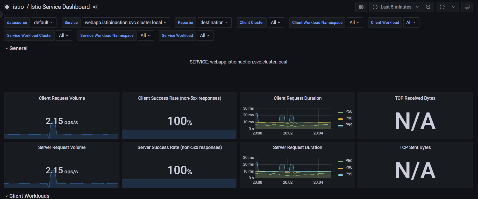Open the TCP Received Bytes panel title menu
This screenshot has width=478, height=199.
coord(415,98)
